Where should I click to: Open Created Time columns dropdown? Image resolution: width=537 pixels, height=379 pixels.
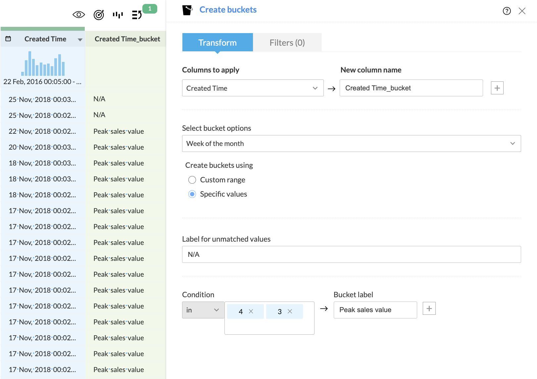(x=253, y=88)
